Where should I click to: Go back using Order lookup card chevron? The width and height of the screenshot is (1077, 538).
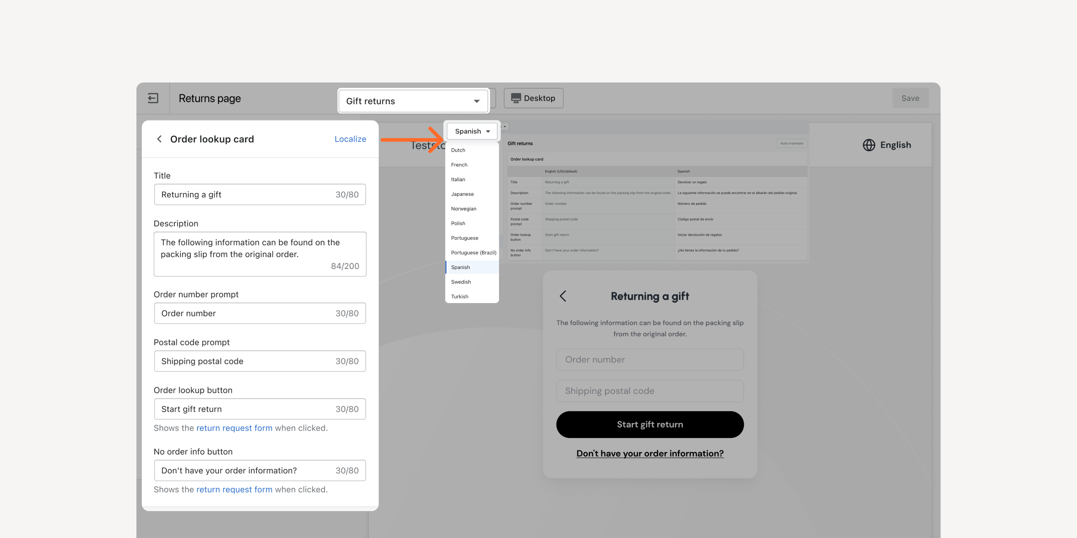159,139
